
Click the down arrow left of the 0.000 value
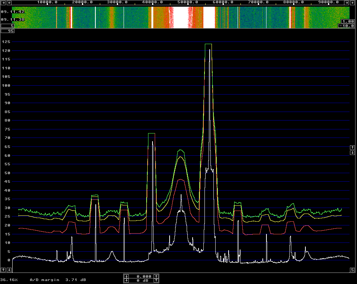click(127, 276)
